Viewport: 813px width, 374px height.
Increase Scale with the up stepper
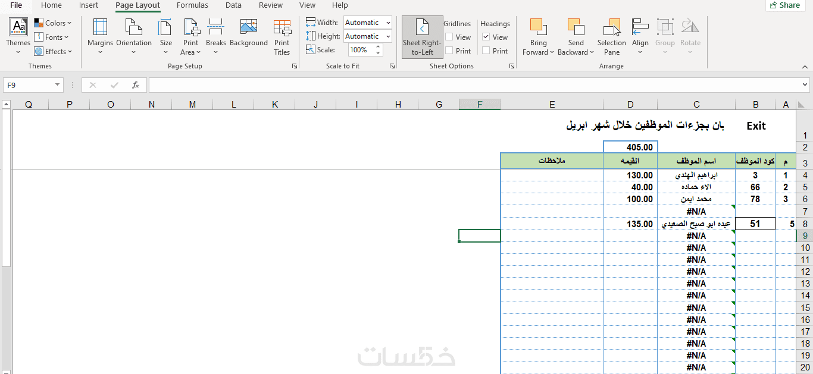tap(377, 47)
